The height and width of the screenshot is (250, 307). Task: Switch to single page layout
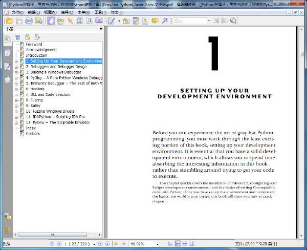pyautogui.click(x=170, y=244)
